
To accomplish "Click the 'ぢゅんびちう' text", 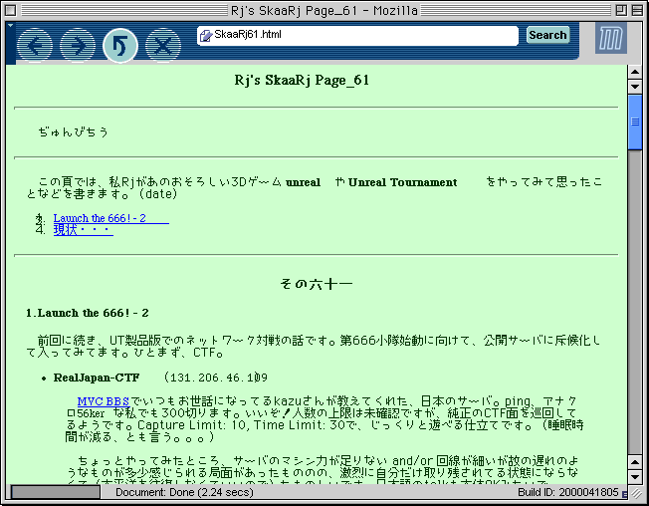I will point(73,132).
